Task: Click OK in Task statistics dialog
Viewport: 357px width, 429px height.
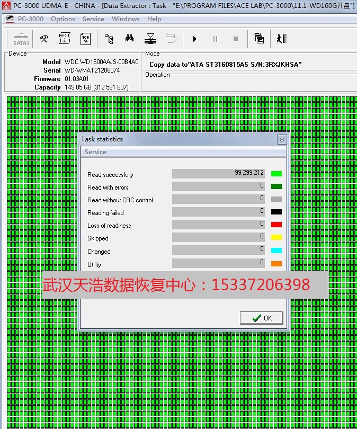Action: click(x=261, y=318)
